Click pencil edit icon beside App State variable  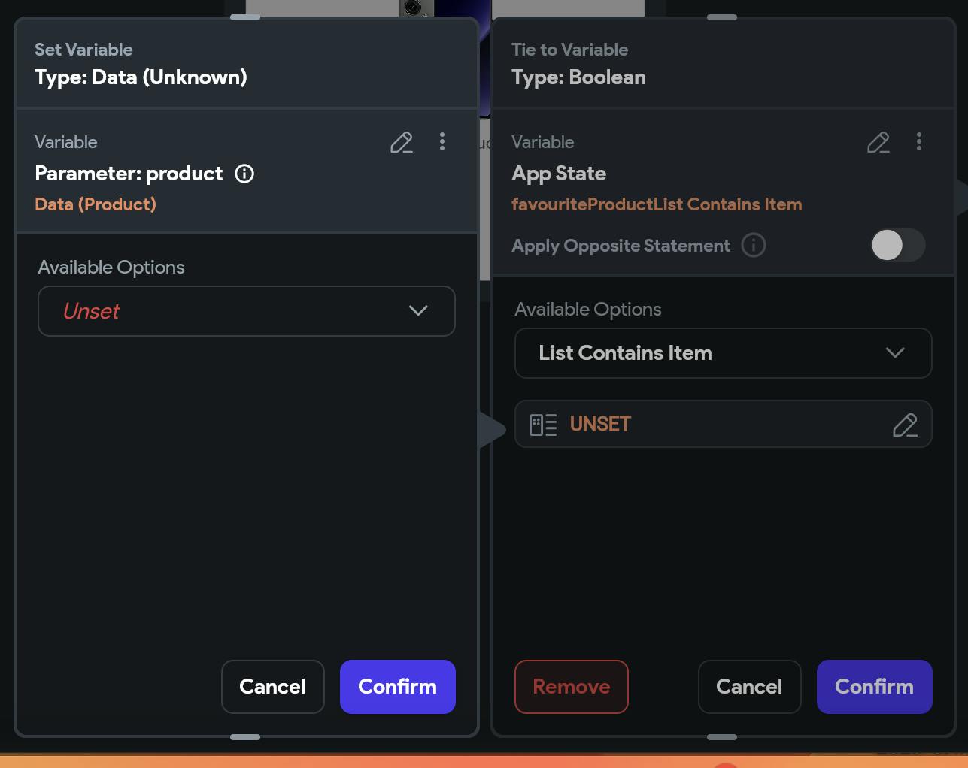point(878,142)
